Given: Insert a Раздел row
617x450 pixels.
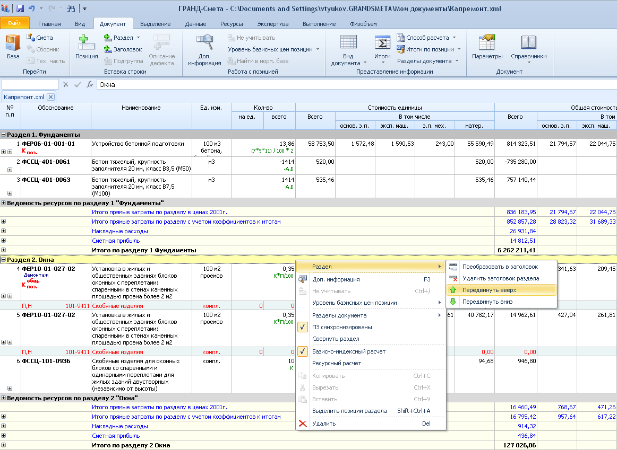Looking at the screenshot, I should (x=122, y=38).
